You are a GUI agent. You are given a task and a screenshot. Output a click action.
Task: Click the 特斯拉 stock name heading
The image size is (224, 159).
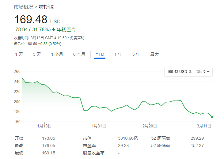(46, 7)
